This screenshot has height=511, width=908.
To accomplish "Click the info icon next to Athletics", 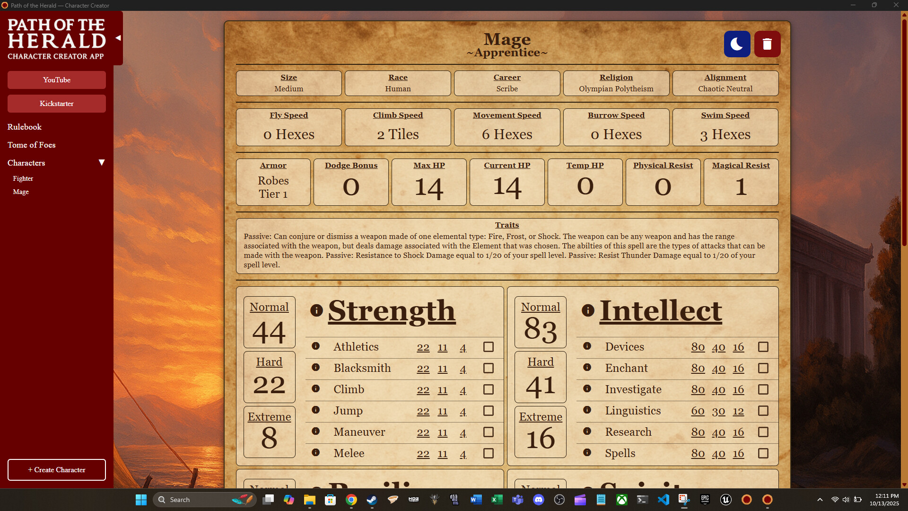I will coord(316,346).
